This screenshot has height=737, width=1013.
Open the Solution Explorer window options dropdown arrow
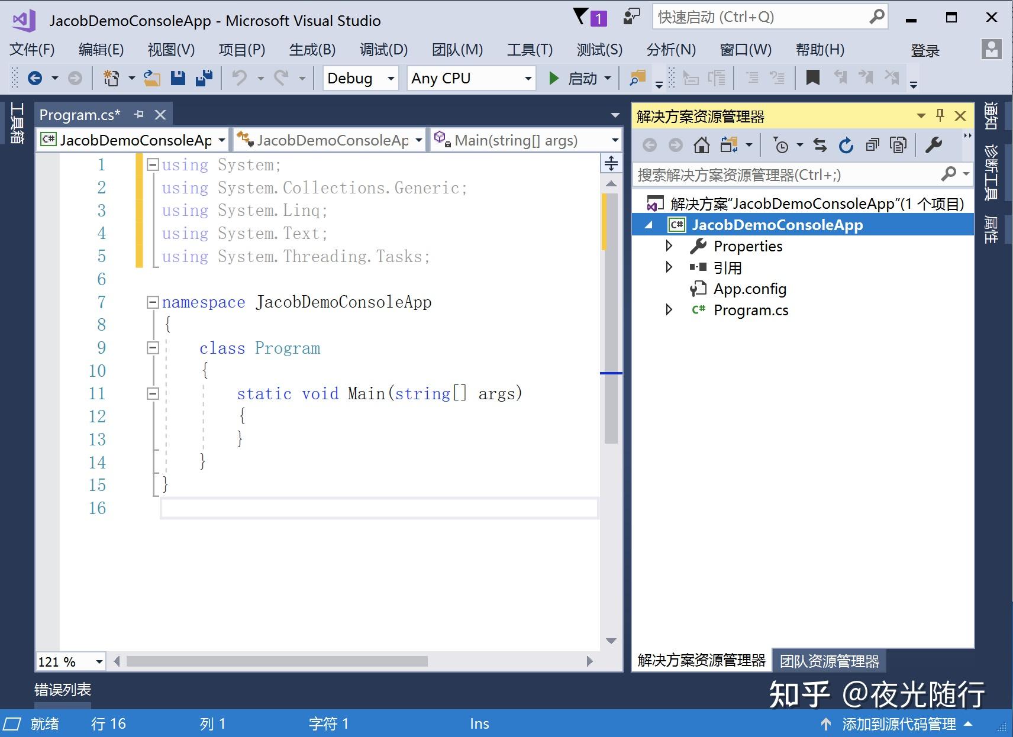921,116
